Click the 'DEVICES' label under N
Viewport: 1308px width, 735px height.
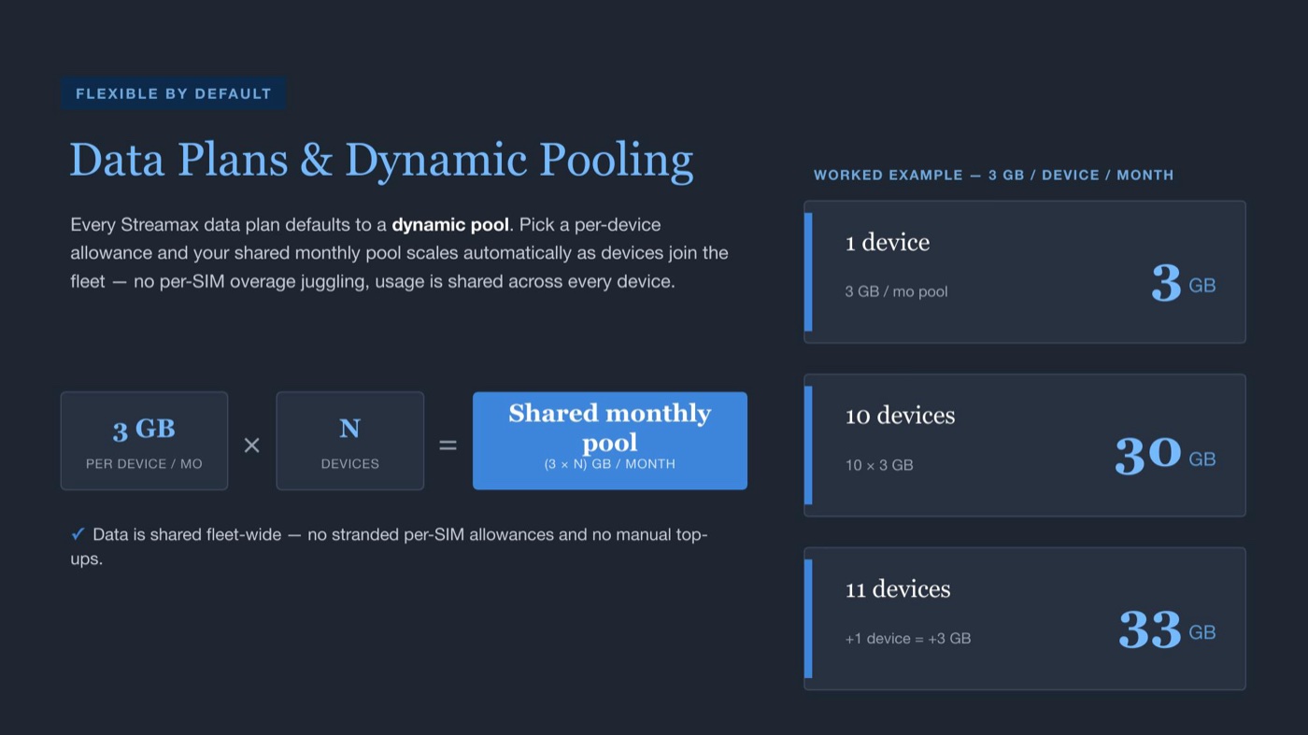pyautogui.click(x=350, y=464)
